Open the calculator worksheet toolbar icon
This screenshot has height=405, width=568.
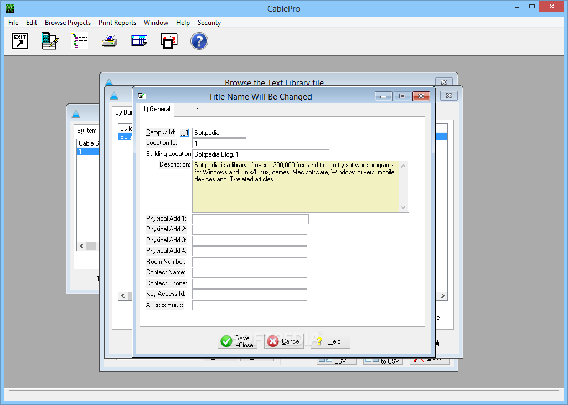(50, 41)
